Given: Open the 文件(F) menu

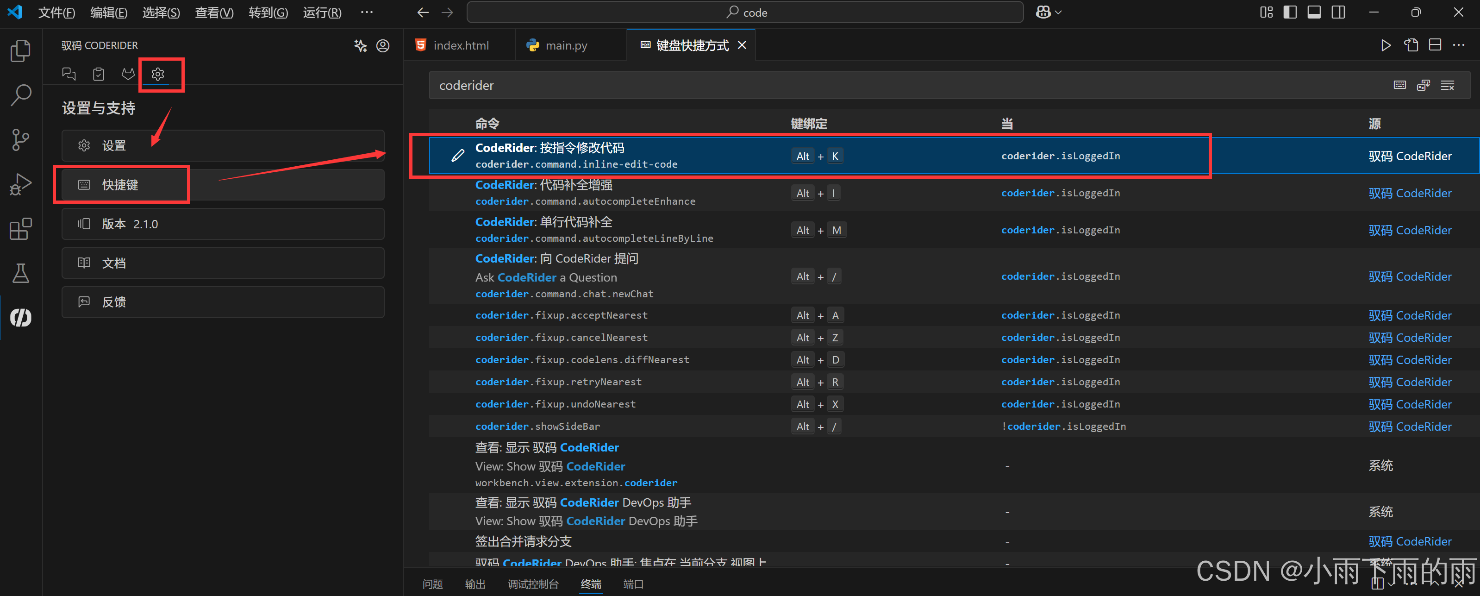Looking at the screenshot, I should 56,12.
